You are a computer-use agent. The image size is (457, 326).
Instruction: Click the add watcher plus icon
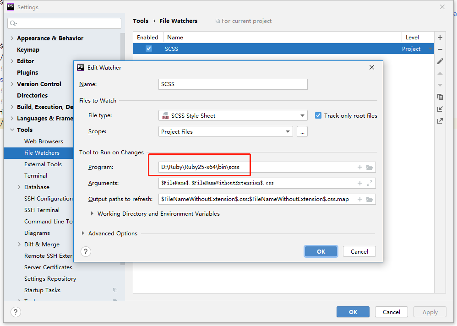[x=440, y=38]
